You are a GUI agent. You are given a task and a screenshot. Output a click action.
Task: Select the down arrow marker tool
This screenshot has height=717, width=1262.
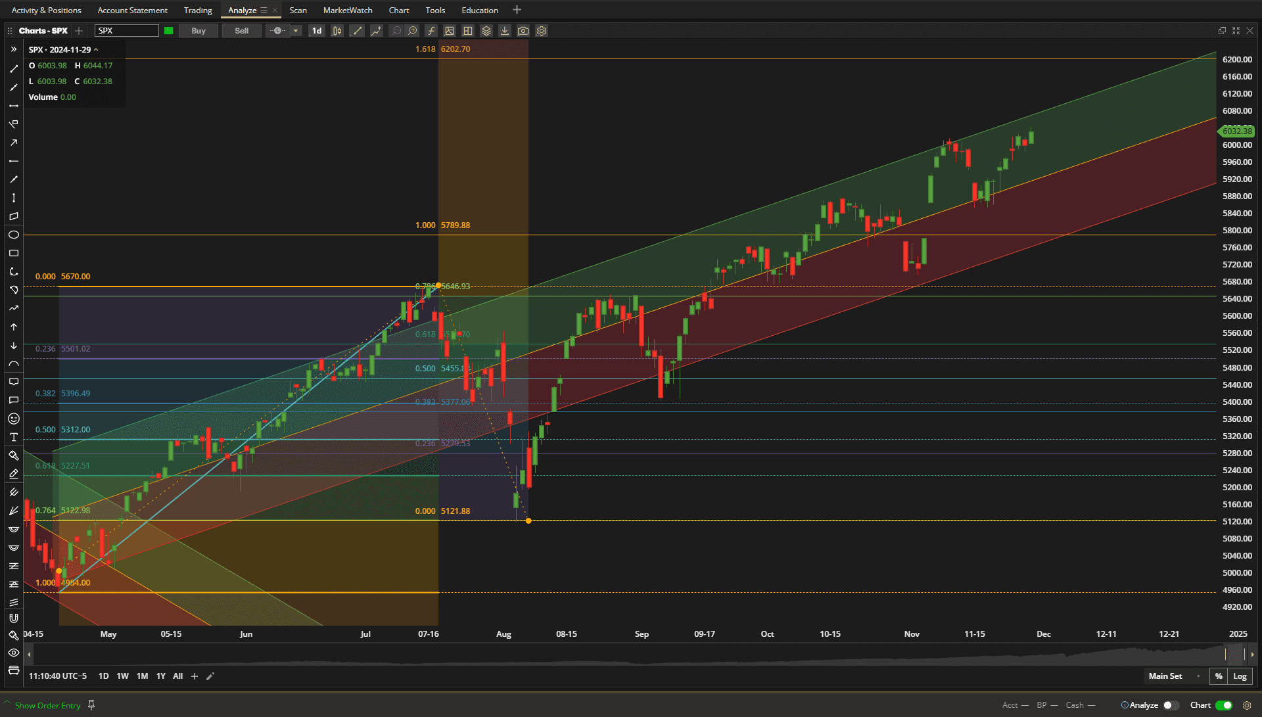pos(13,345)
